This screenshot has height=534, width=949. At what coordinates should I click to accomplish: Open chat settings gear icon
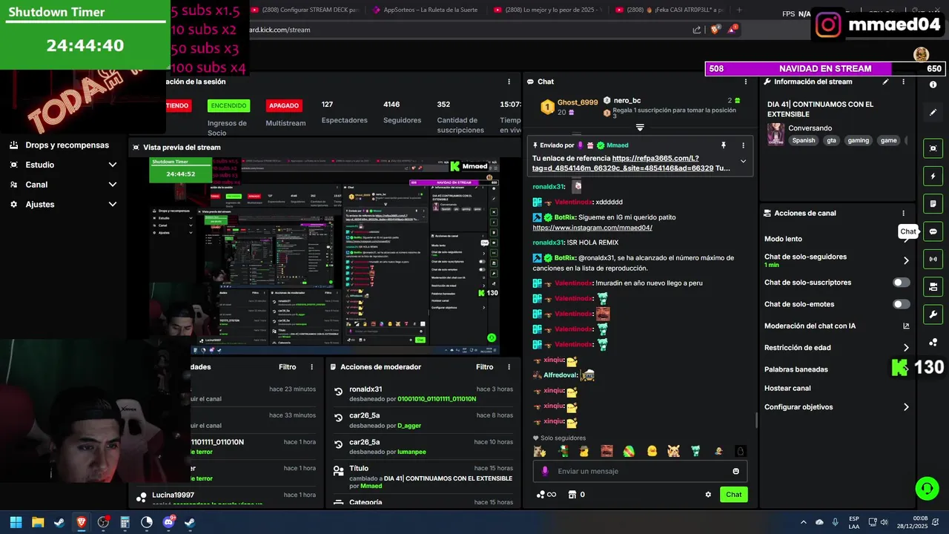708,495
